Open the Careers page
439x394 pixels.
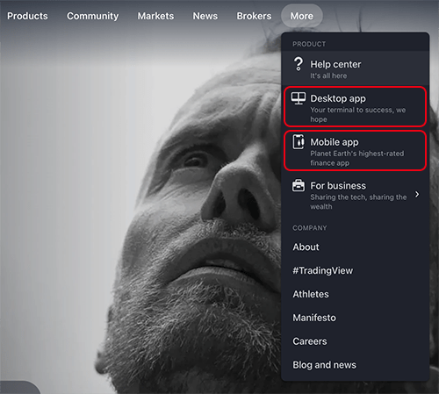[x=310, y=341]
